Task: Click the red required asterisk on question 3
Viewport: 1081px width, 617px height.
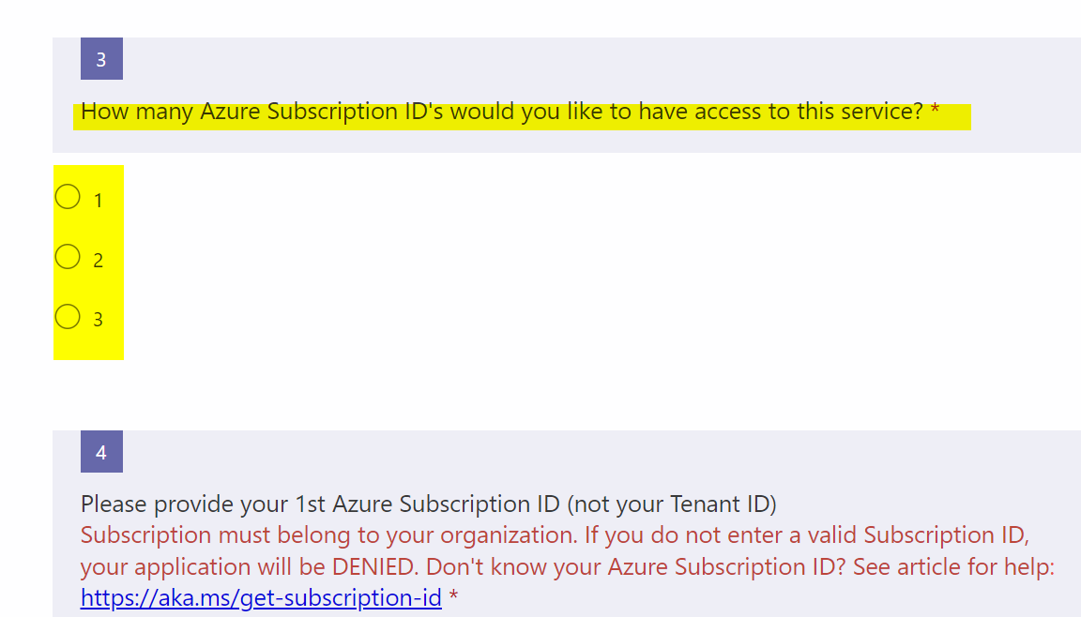Action: 935,110
